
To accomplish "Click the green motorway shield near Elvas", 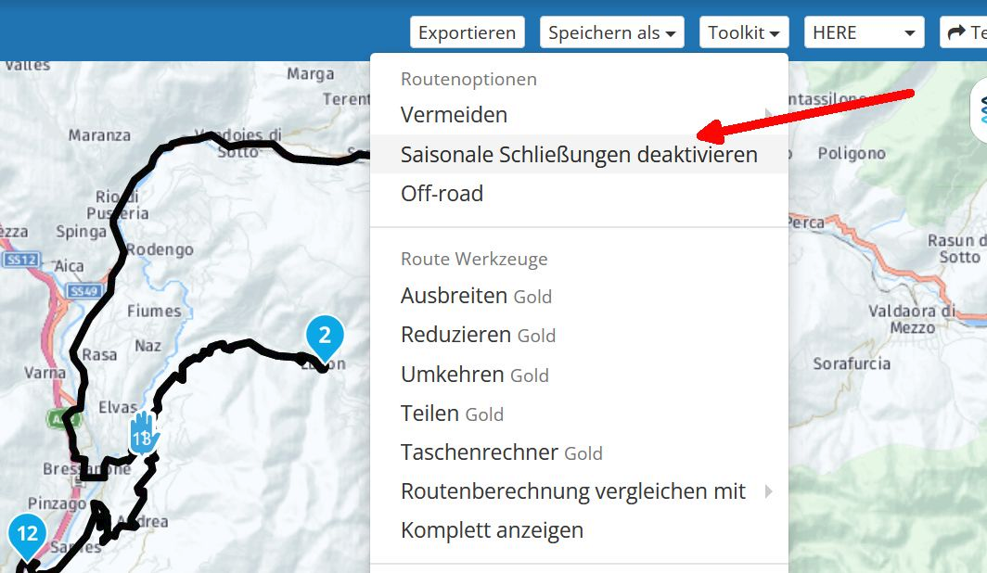I will (64, 417).
